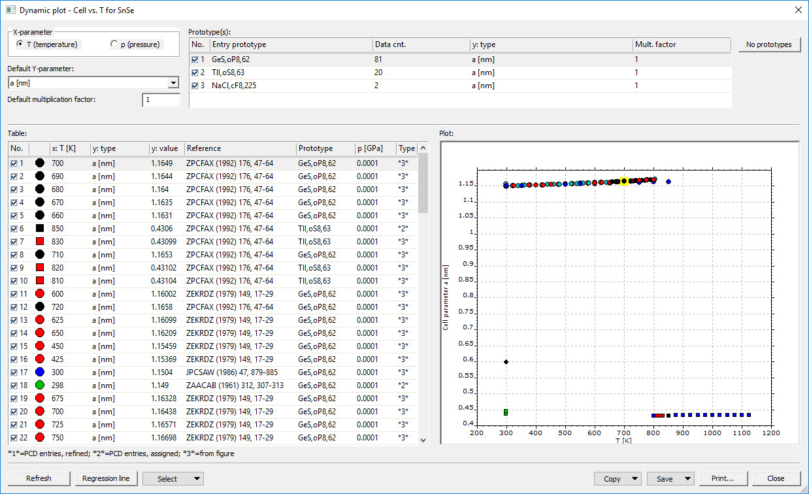Click the black square marker in row 6
809x494 pixels.
point(39,229)
